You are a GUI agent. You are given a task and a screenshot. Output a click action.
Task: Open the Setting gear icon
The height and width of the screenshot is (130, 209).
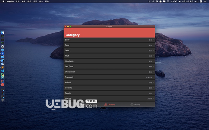132,105
